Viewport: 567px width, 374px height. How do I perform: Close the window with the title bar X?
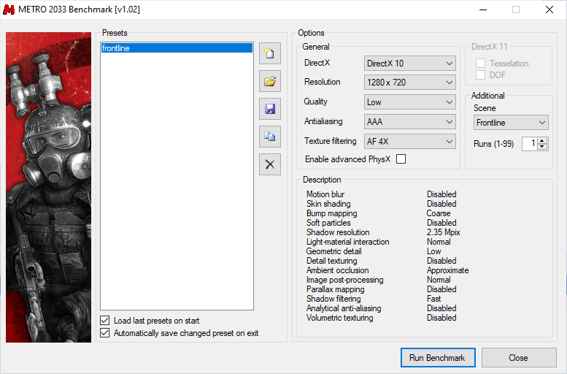click(x=549, y=9)
